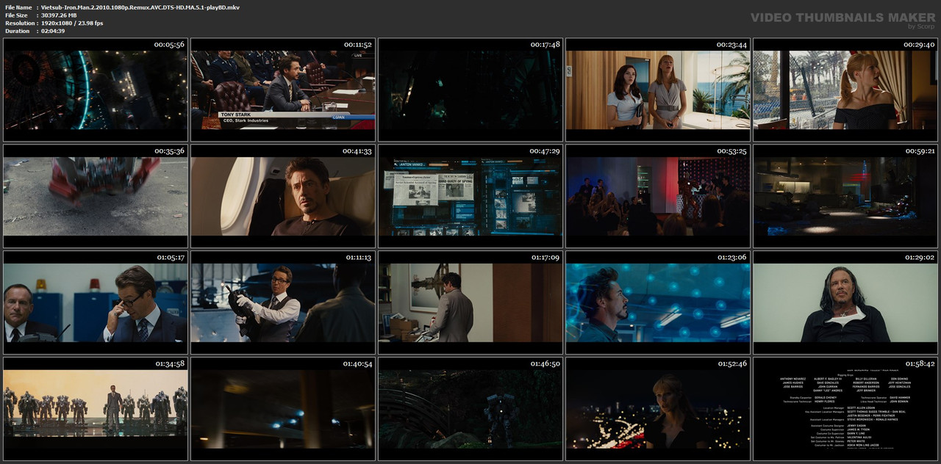Click the File Size label

pyautogui.click(x=17, y=15)
